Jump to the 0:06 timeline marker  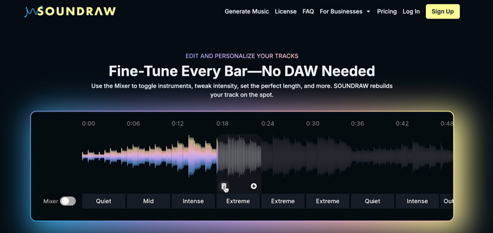[133, 124]
